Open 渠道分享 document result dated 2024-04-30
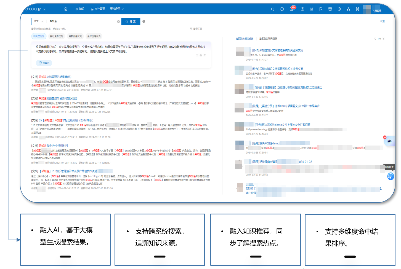This screenshot has height=269, width=401. tap(288, 88)
